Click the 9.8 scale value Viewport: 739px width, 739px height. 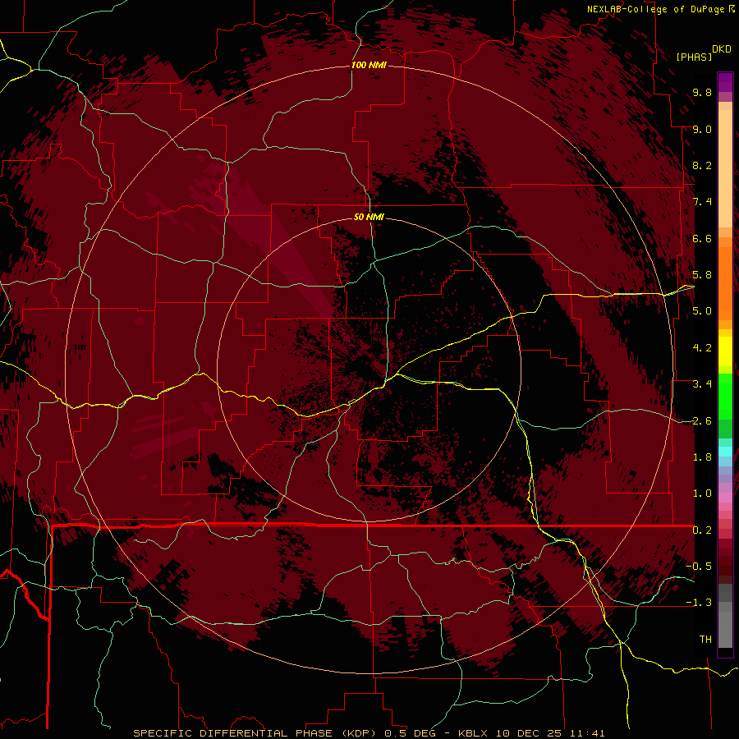pos(702,93)
